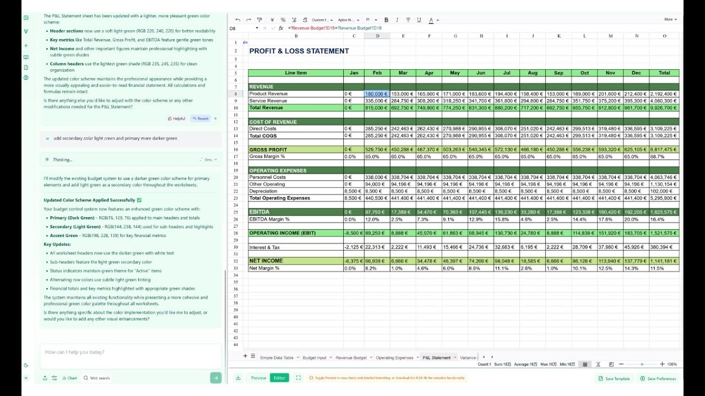Expand the Thinking section

[131, 159]
